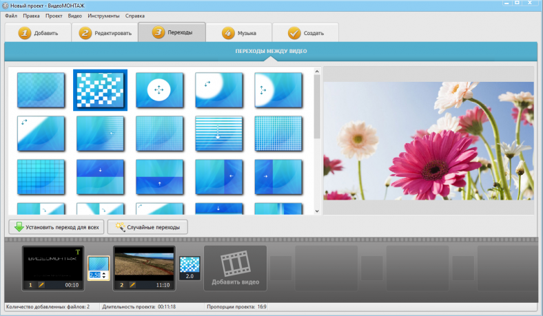Pick the diagonal corner wipe transition
Image resolution: width=543 pixels, height=316 pixels.
pos(41,134)
